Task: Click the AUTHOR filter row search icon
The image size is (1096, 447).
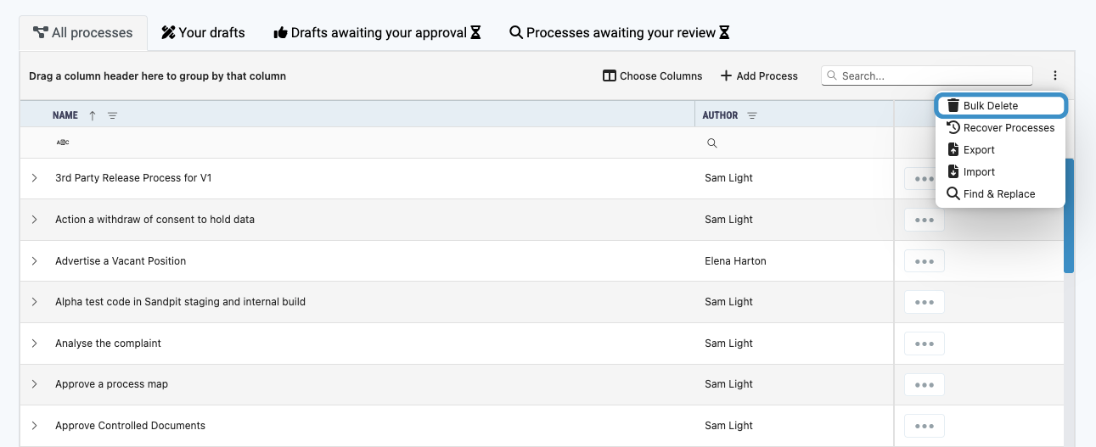Action: point(712,143)
